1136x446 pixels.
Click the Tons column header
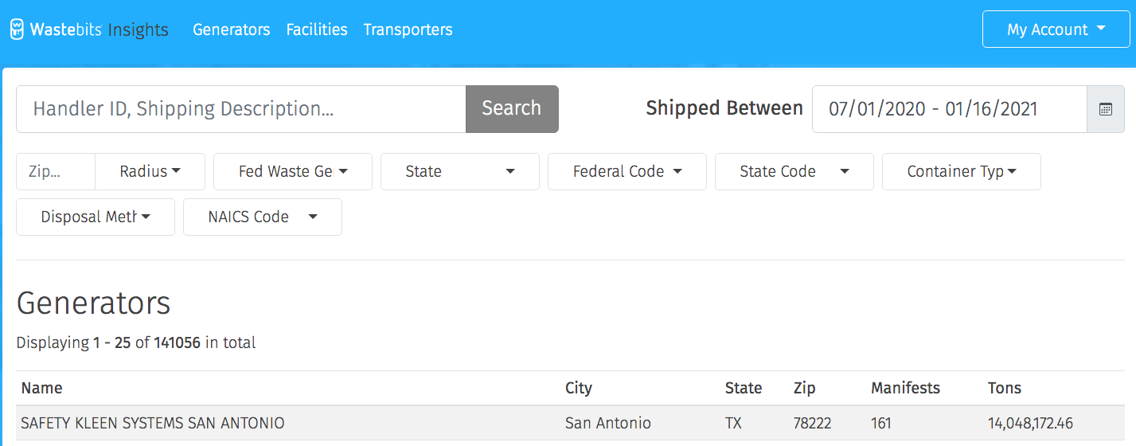(1005, 388)
